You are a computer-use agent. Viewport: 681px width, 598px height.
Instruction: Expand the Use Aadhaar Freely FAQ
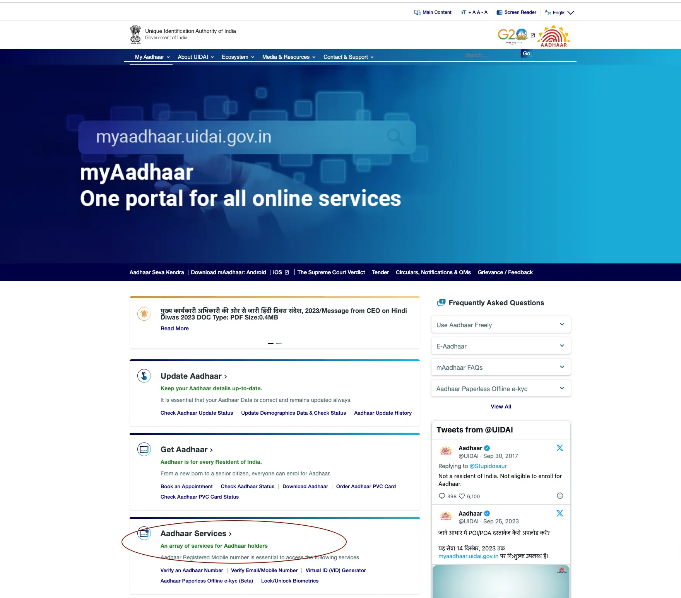pos(501,325)
